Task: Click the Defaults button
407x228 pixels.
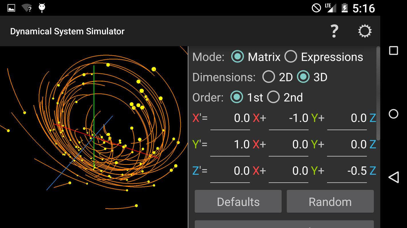Action: (x=238, y=201)
